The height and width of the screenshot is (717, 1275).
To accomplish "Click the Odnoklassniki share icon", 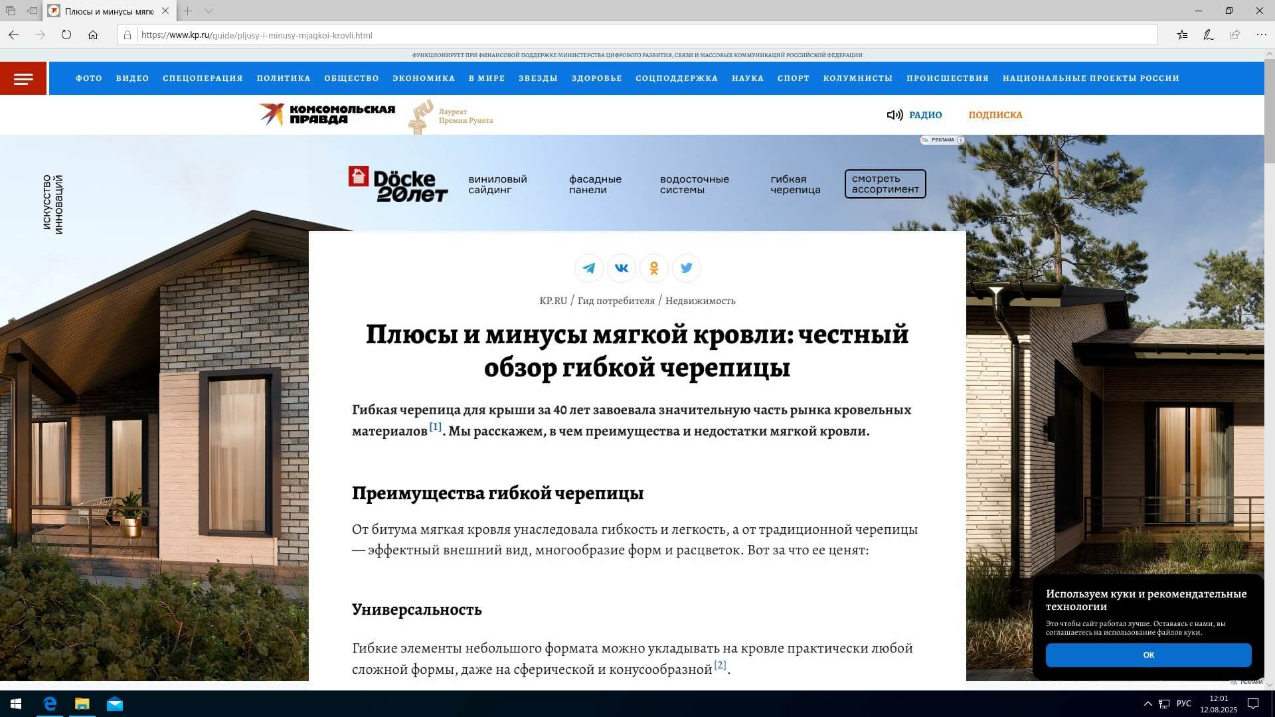I will (654, 268).
